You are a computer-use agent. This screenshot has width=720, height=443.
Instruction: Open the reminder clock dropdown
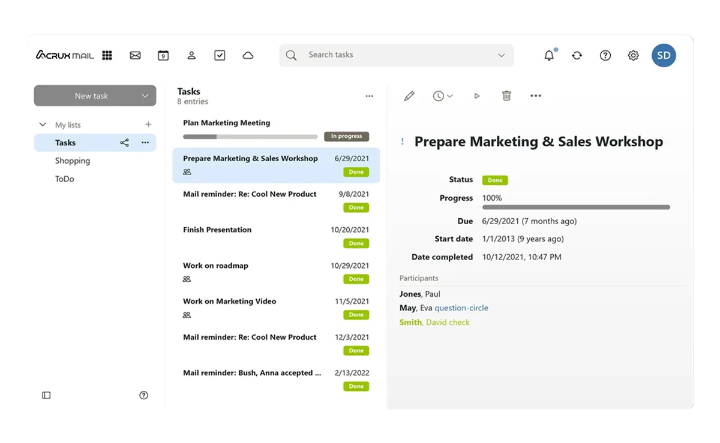point(443,96)
